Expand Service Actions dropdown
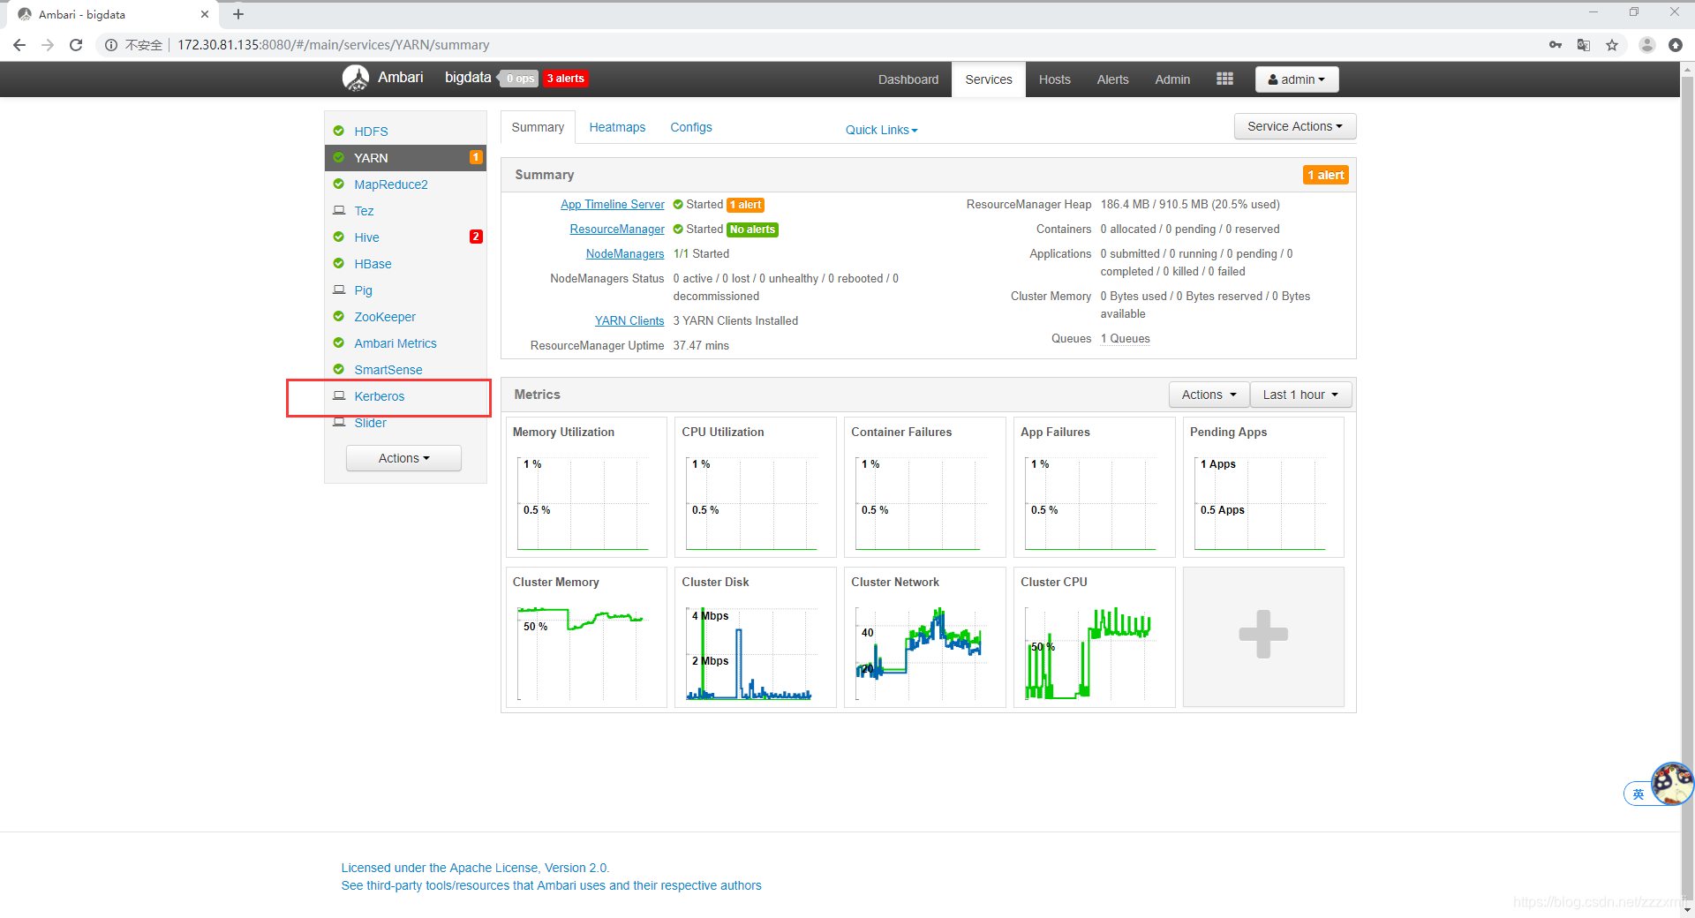 (1295, 126)
